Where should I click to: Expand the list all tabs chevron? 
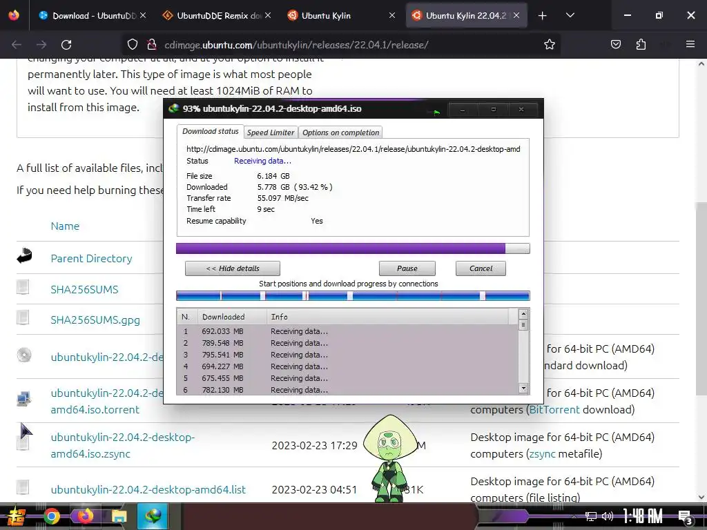coord(570,15)
